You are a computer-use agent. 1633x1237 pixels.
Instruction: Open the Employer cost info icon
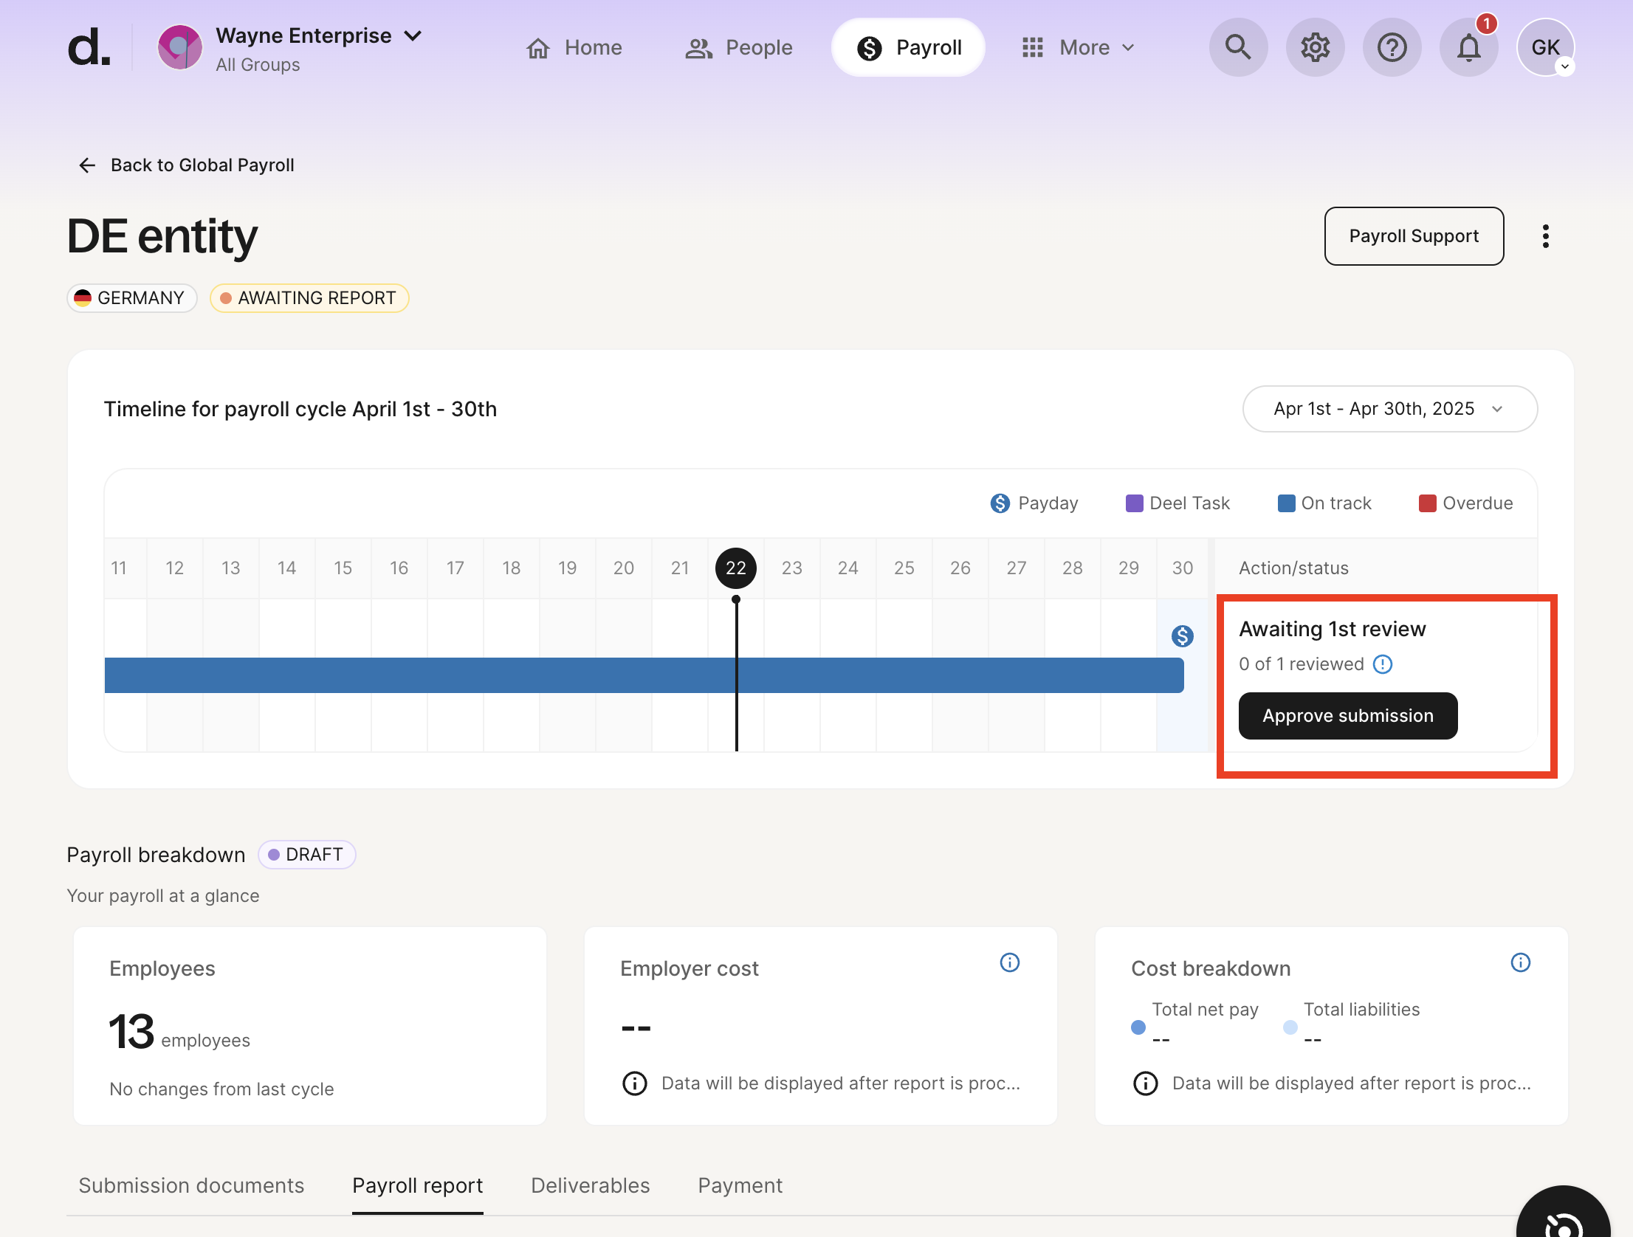tap(1009, 962)
